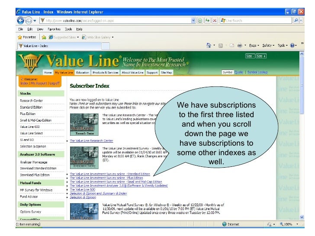Open the Favorites menu in menu bar
Image resolution: width=315 pixels, height=236 pixels.
click(x=54, y=29)
